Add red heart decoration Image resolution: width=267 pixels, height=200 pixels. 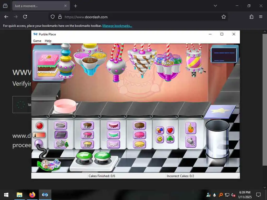tap(170, 130)
